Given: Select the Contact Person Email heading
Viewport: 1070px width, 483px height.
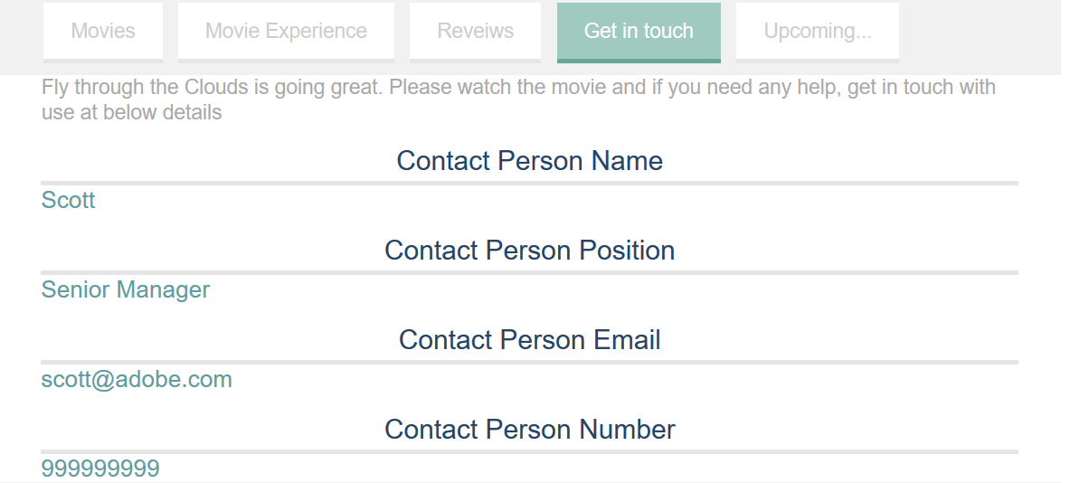Looking at the screenshot, I should pos(530,340).
